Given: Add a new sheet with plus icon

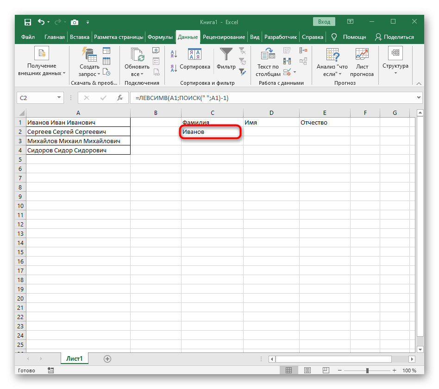Looking at the screenshot, I should [x=107, y=358].
